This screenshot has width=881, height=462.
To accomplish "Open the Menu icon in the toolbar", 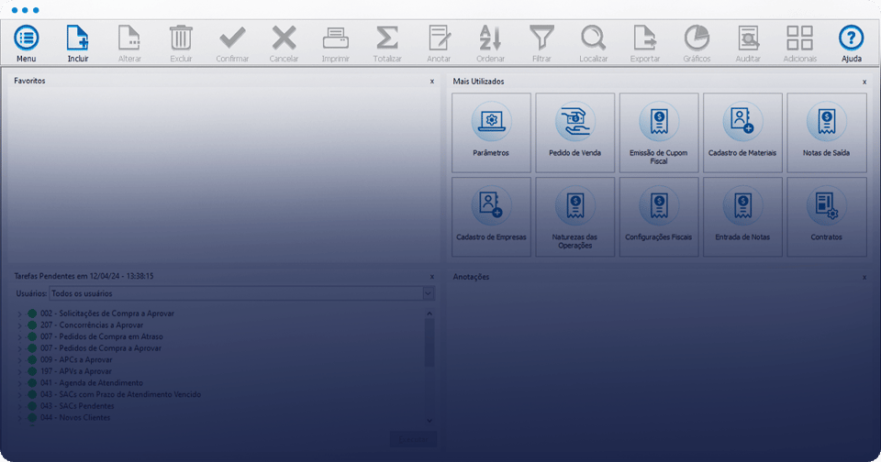I will 26,38.
